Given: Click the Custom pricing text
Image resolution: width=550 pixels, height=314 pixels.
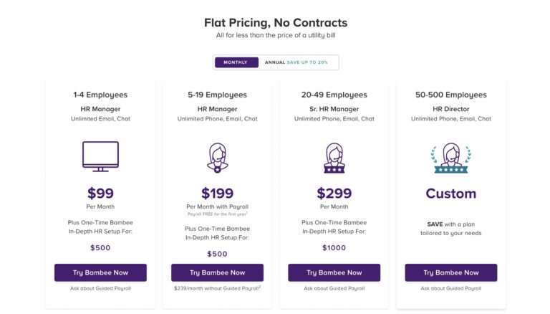Looking at the screenshot, I should pyautogui.click(x=450, y=194).
